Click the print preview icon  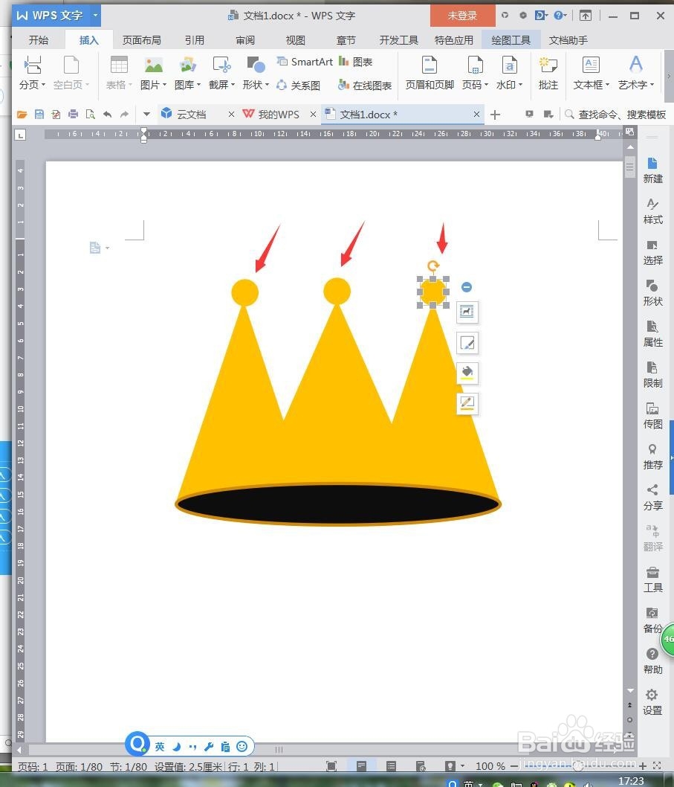[90, 115]
